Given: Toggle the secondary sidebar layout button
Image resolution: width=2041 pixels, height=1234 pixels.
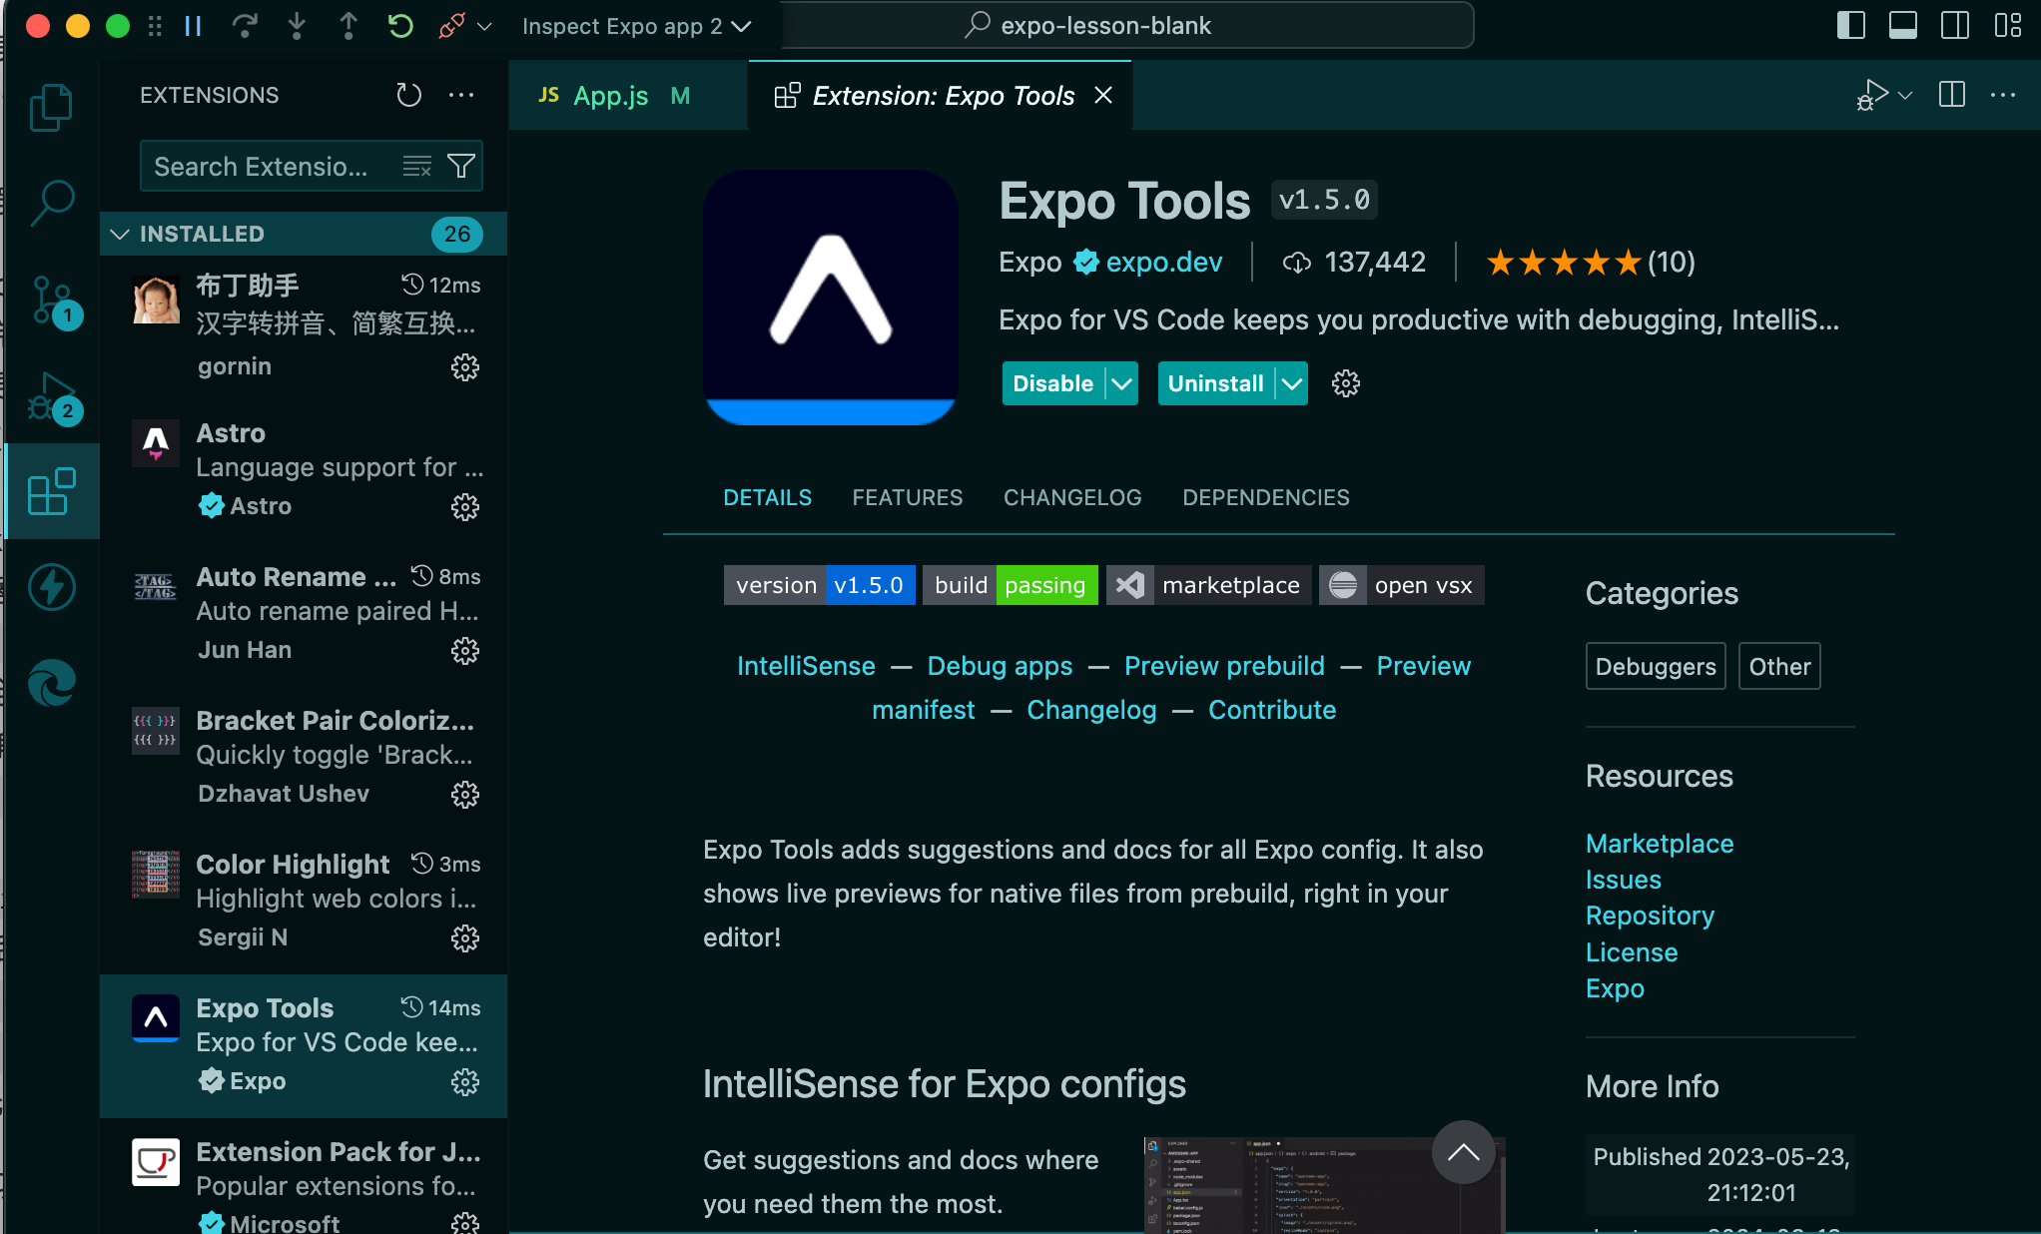Looking at the screenshot, I should pyautogui.click(x=1954, y=26).
